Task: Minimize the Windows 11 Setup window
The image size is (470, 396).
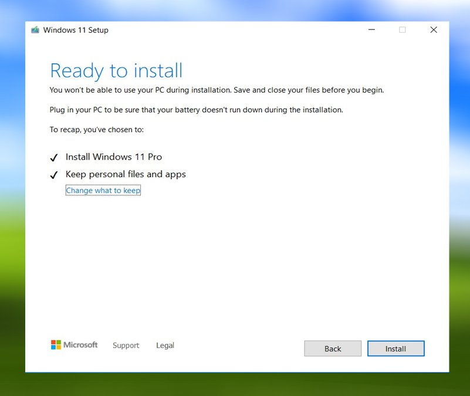Action: pos(372,29)
